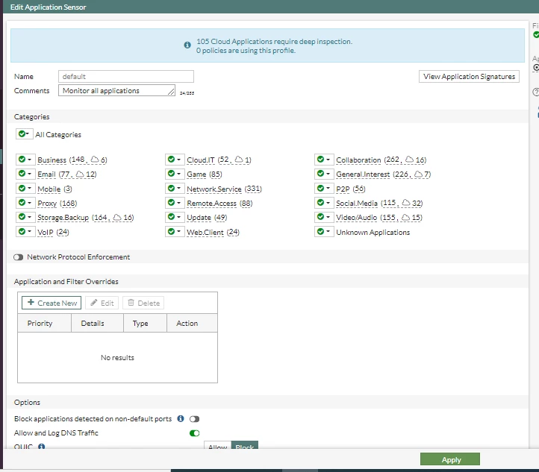Click the Update category label
The height and width of the screenshot is (472, 539).
pos(199,218)
